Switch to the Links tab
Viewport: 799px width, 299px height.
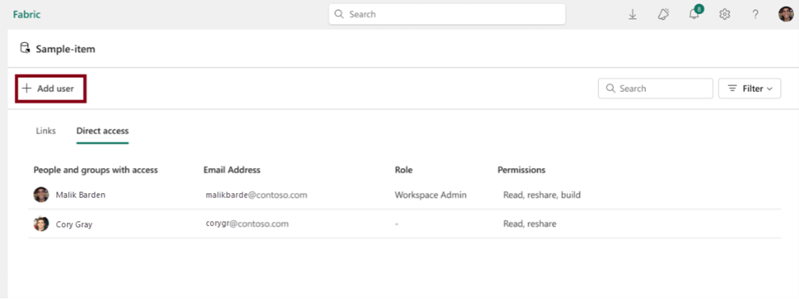click(x=46, y=131)
